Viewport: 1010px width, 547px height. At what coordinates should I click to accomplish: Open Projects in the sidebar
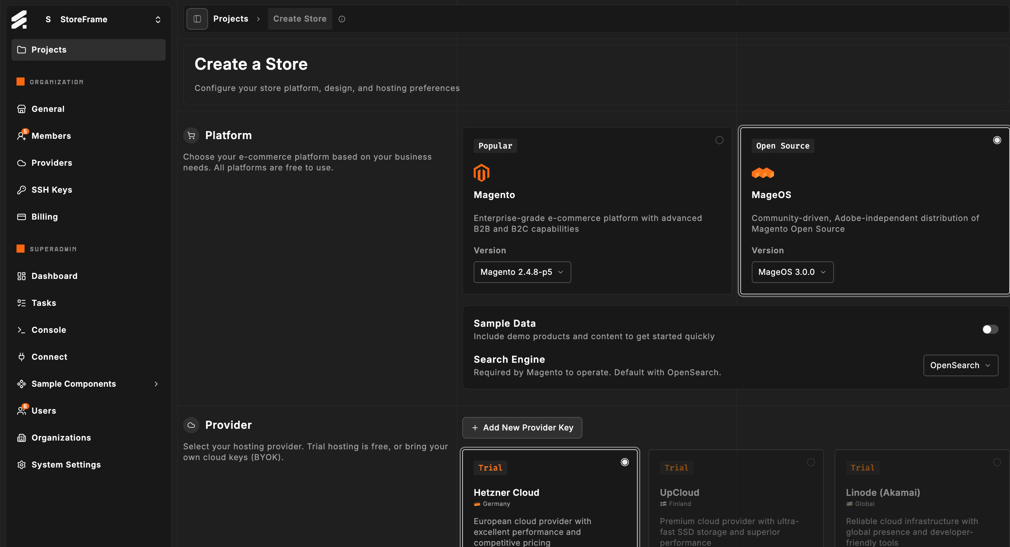(x=88, y=50)
